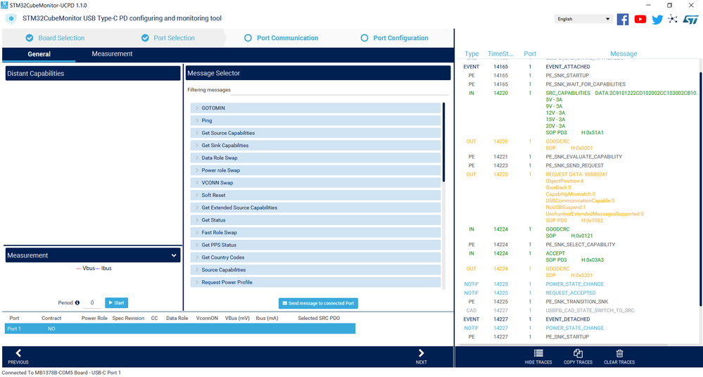Go to next step arrow

[x=421, y=353]
